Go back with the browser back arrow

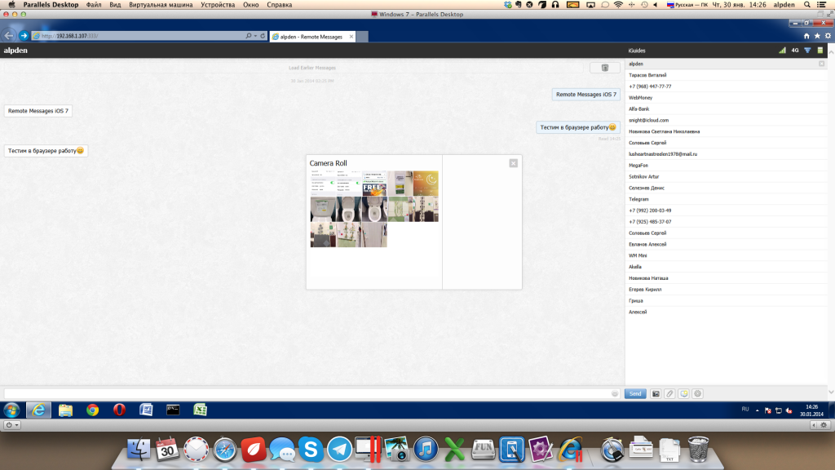tap(8, 36)
